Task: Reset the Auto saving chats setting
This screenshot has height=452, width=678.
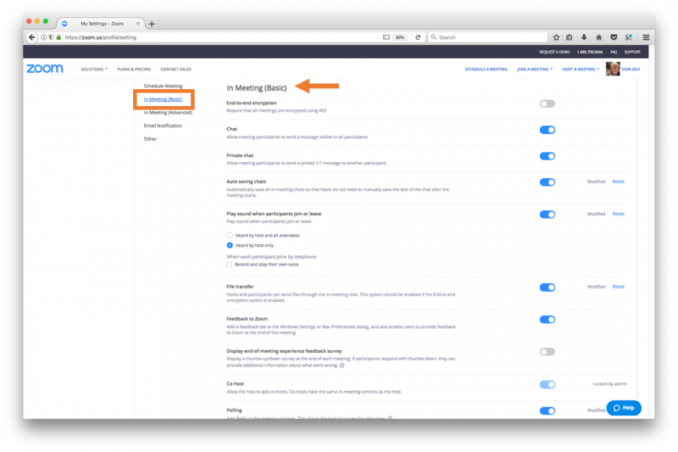Action: 619,181
